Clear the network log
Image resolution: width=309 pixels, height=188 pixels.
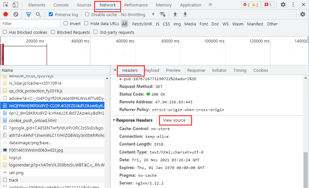(16, 14)
